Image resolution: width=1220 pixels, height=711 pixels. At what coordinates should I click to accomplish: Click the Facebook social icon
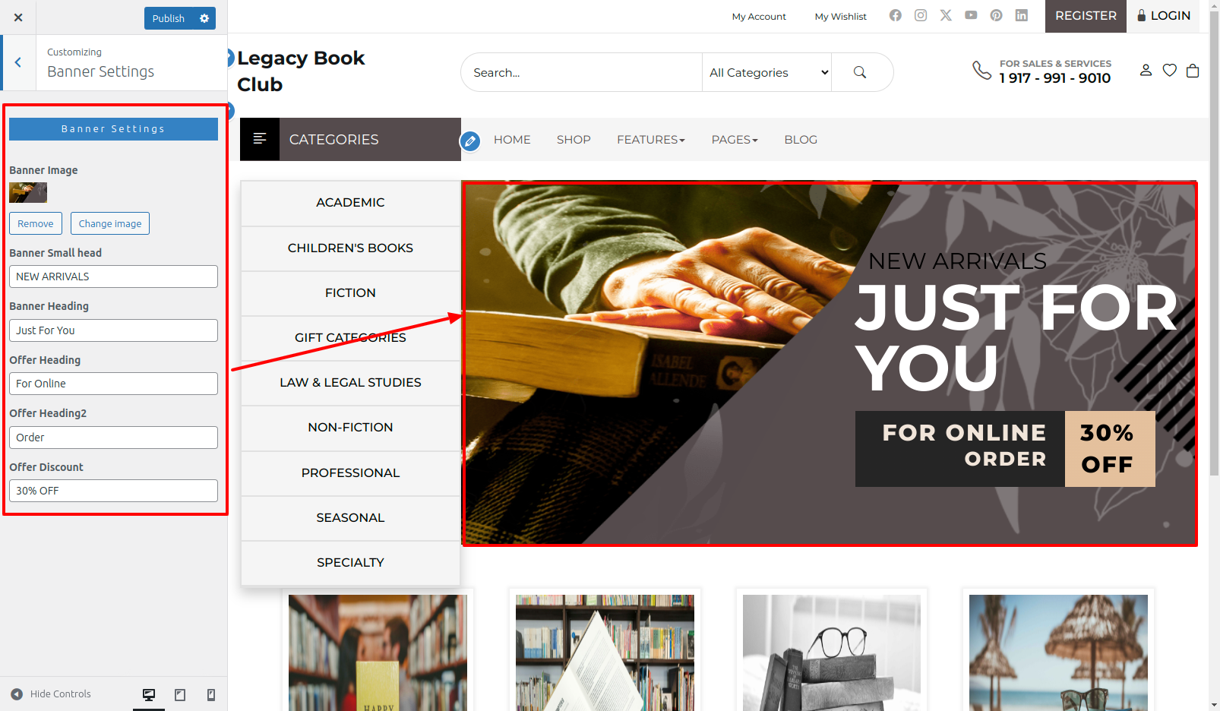[896, 15]
